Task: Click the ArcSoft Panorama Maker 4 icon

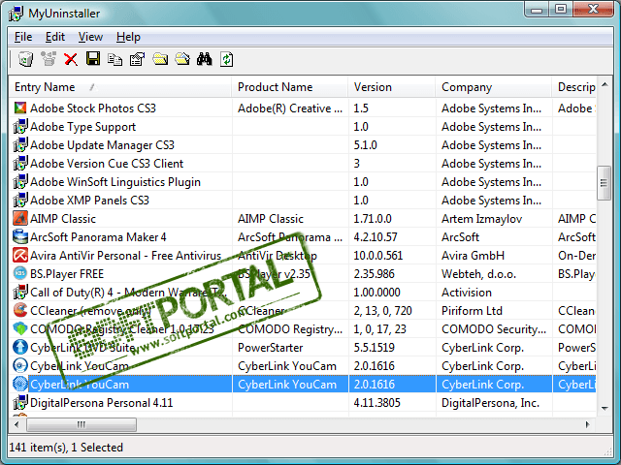Action: point(20,236)
